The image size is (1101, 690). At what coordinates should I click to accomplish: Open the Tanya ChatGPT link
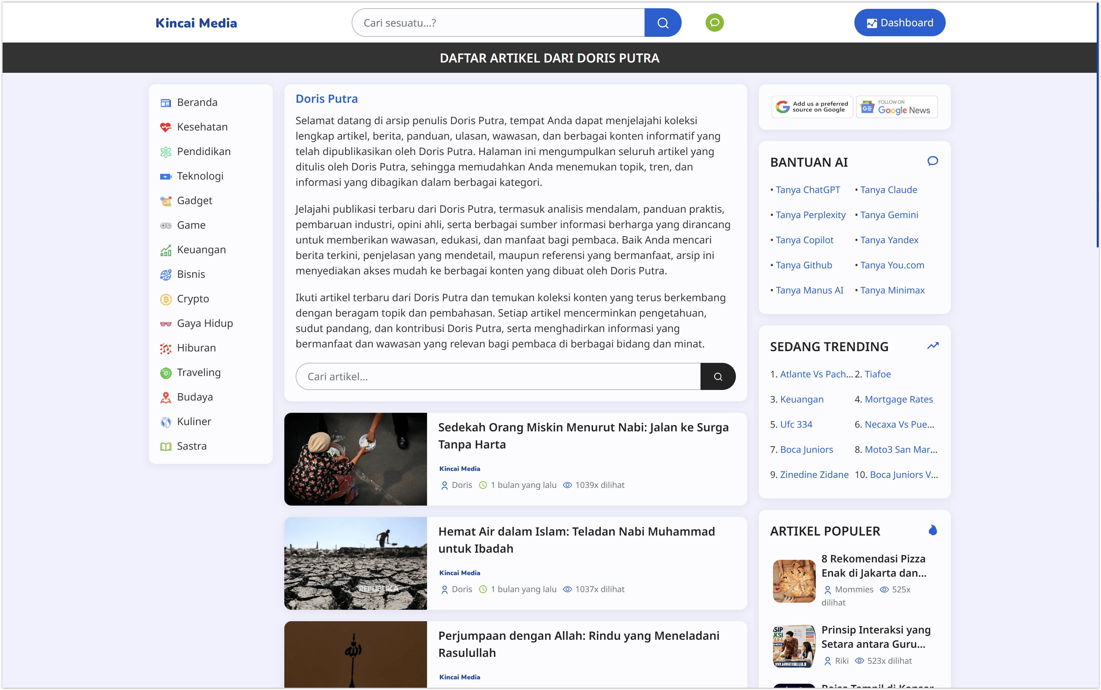(x=808, y=190)
